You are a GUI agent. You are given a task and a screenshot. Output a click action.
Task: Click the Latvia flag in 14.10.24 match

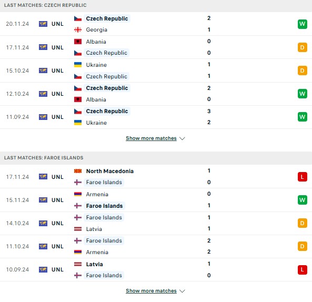(78, 229)
